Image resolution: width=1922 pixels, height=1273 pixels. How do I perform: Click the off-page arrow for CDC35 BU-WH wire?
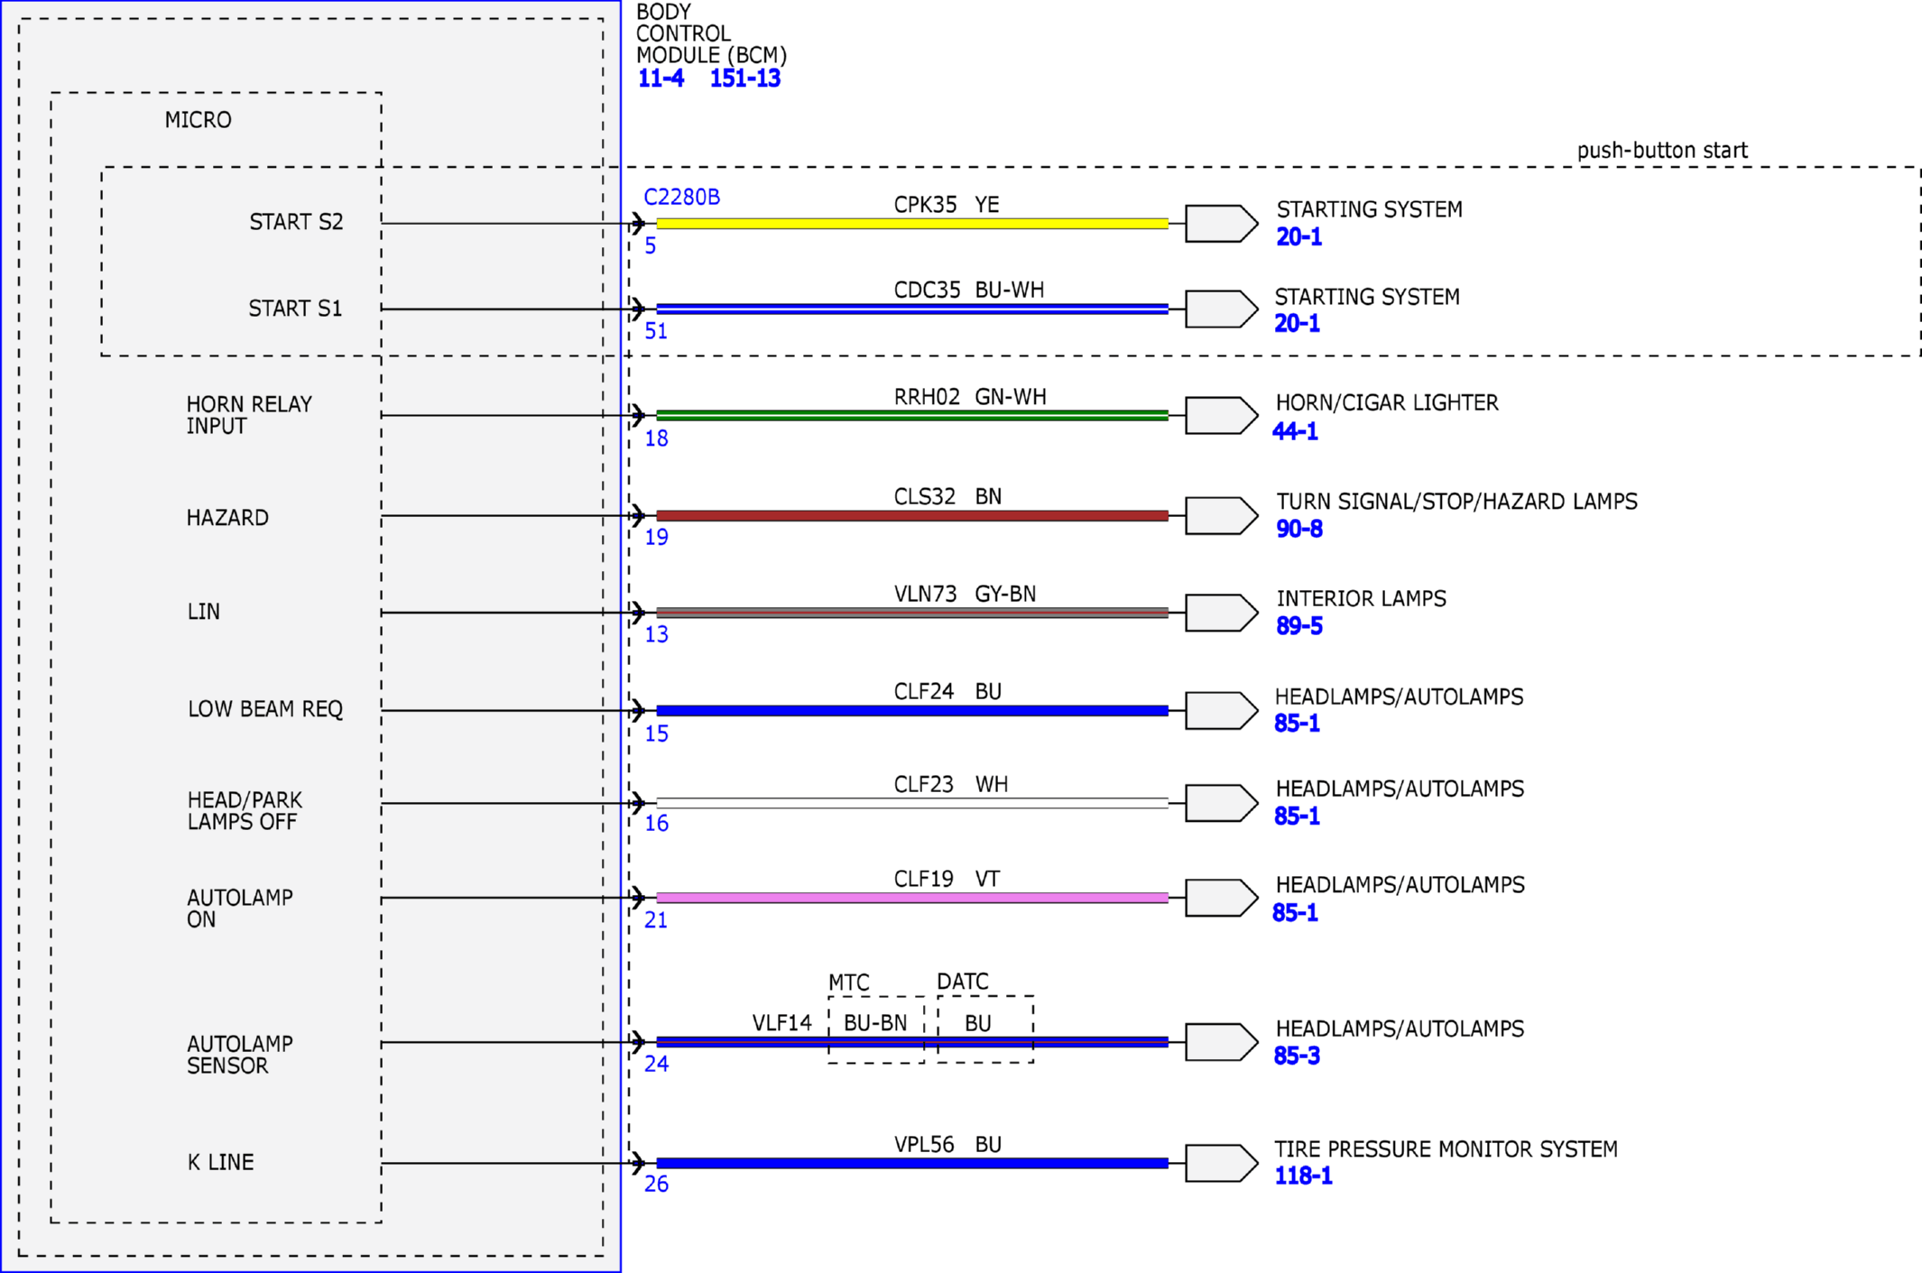click(1221, 309)
